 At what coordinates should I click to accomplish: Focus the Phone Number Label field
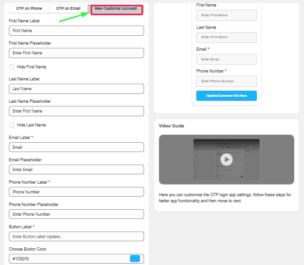click(76, 192)
